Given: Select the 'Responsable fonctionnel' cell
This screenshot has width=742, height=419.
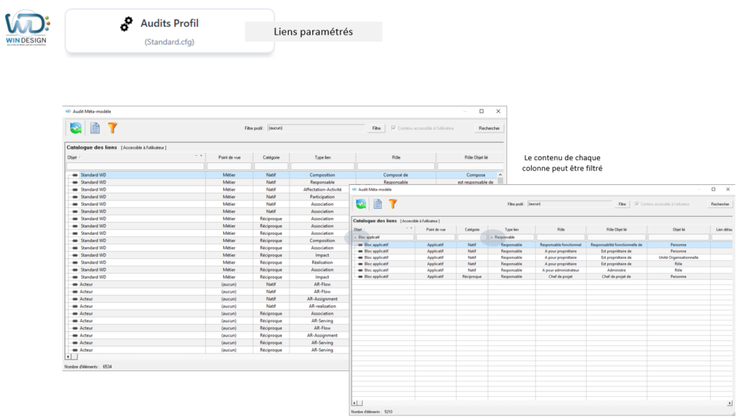Looking at the screenshot, I should (x=561, y=245).
